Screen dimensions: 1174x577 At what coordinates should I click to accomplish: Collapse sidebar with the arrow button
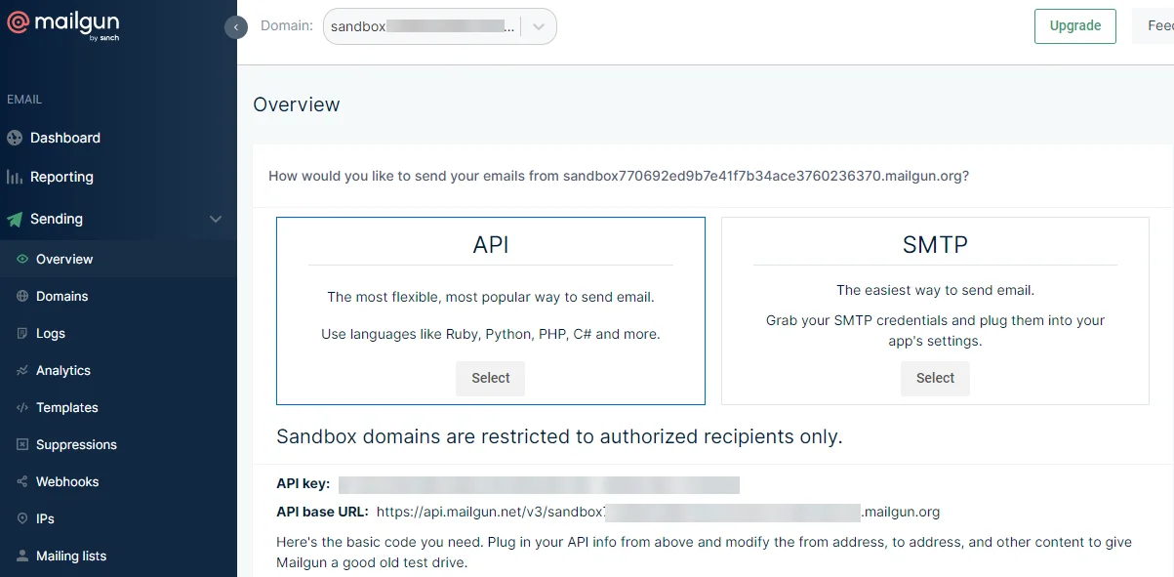[x=236, y=27]
